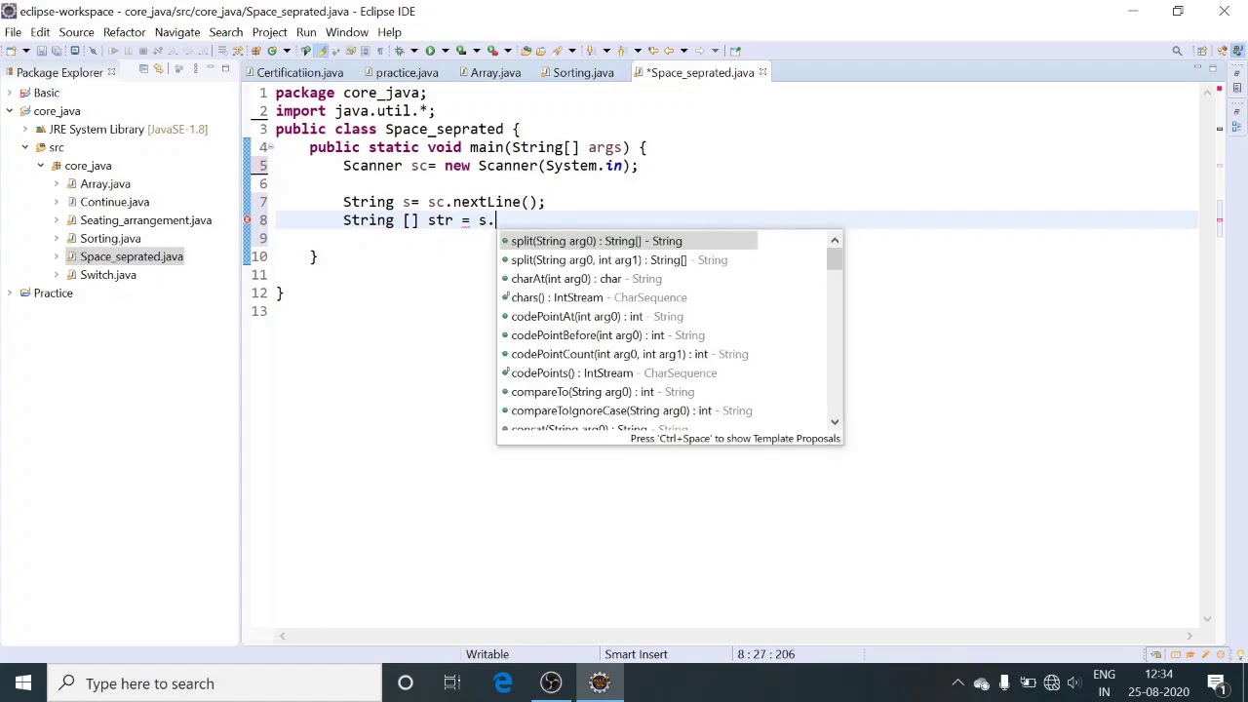The width and height of the screenshot is (1248, 702).
Task: Open the Back history dropdown arrow
Action: 683,51
